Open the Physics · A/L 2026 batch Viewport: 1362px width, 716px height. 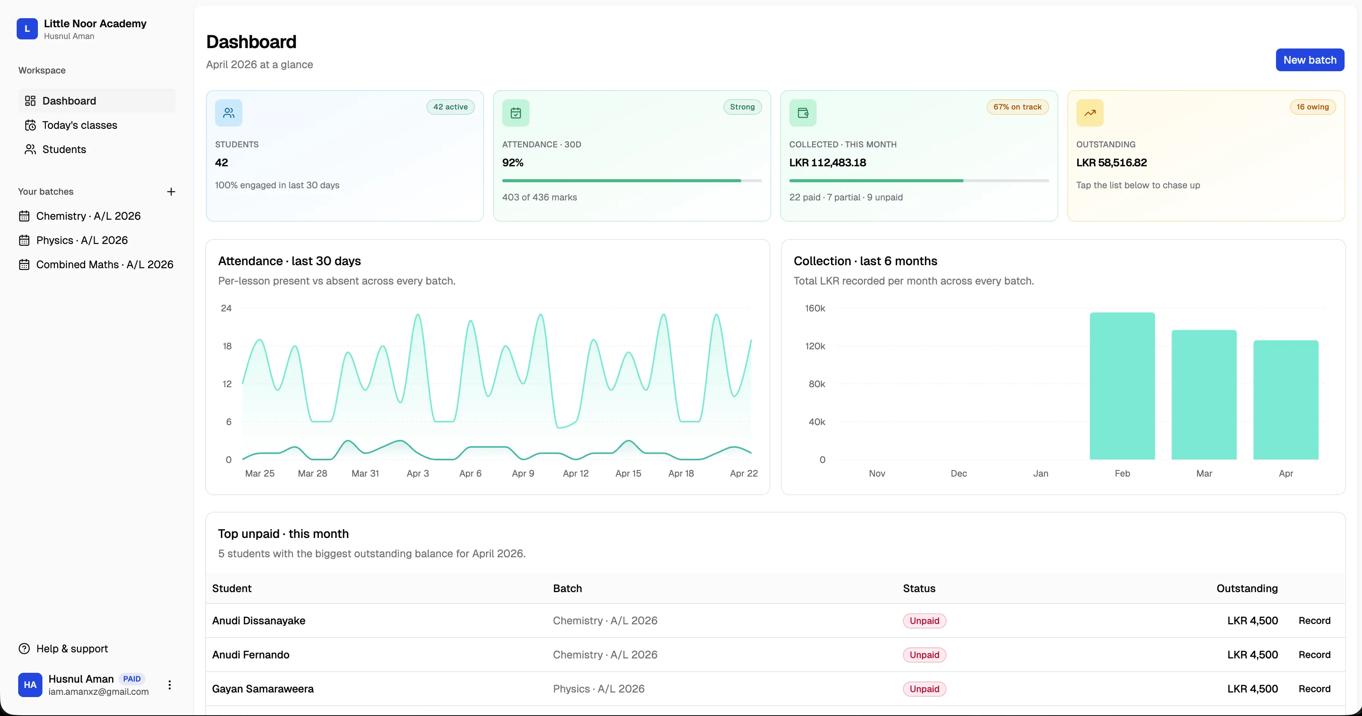[97, 241]
